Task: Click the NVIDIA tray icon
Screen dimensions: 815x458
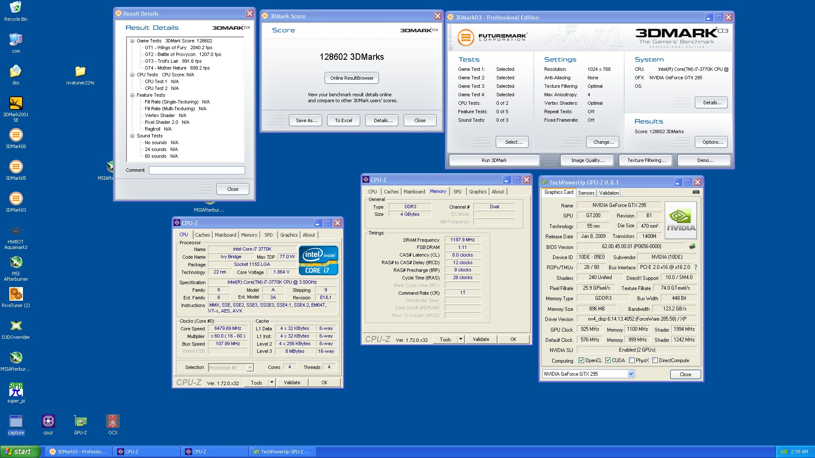Action: coord(784,452)
